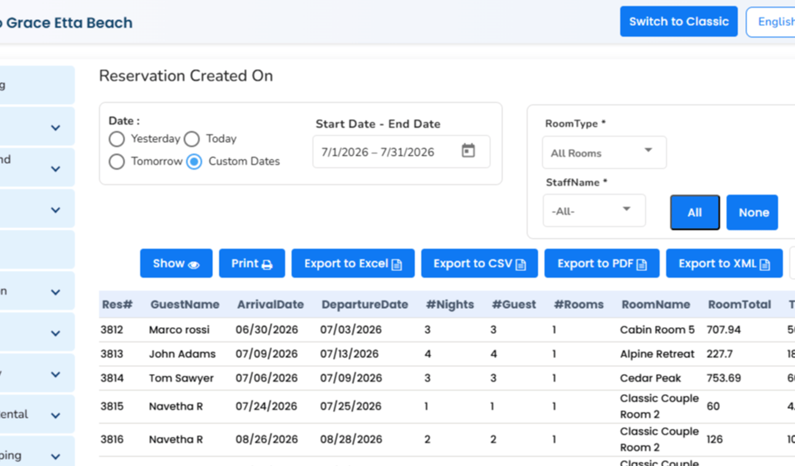Expand the sidebar item ending in 'ental'

coord(56,415)
